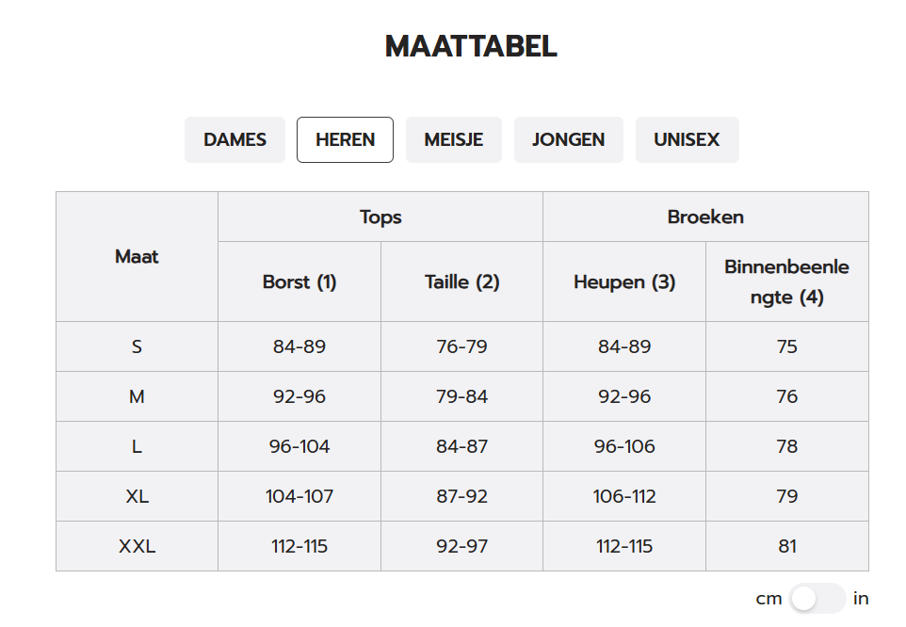Click the L waist value 84-87
This screenshot has width=906, height=627.
(x=461, y=446)
